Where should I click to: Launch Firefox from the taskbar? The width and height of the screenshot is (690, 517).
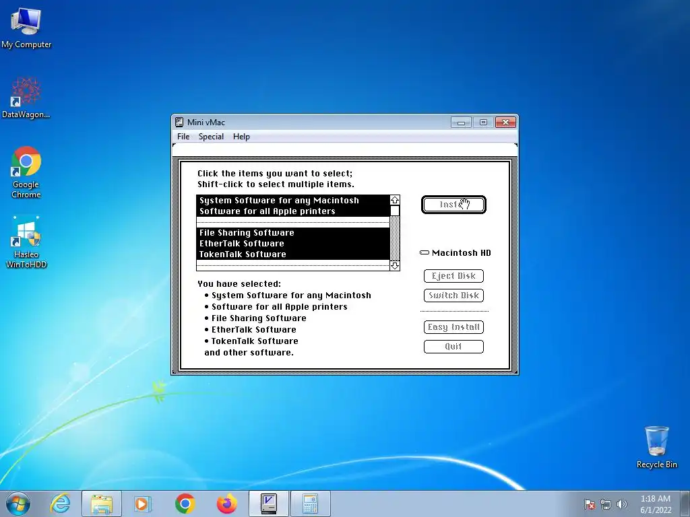pos(227,504)
